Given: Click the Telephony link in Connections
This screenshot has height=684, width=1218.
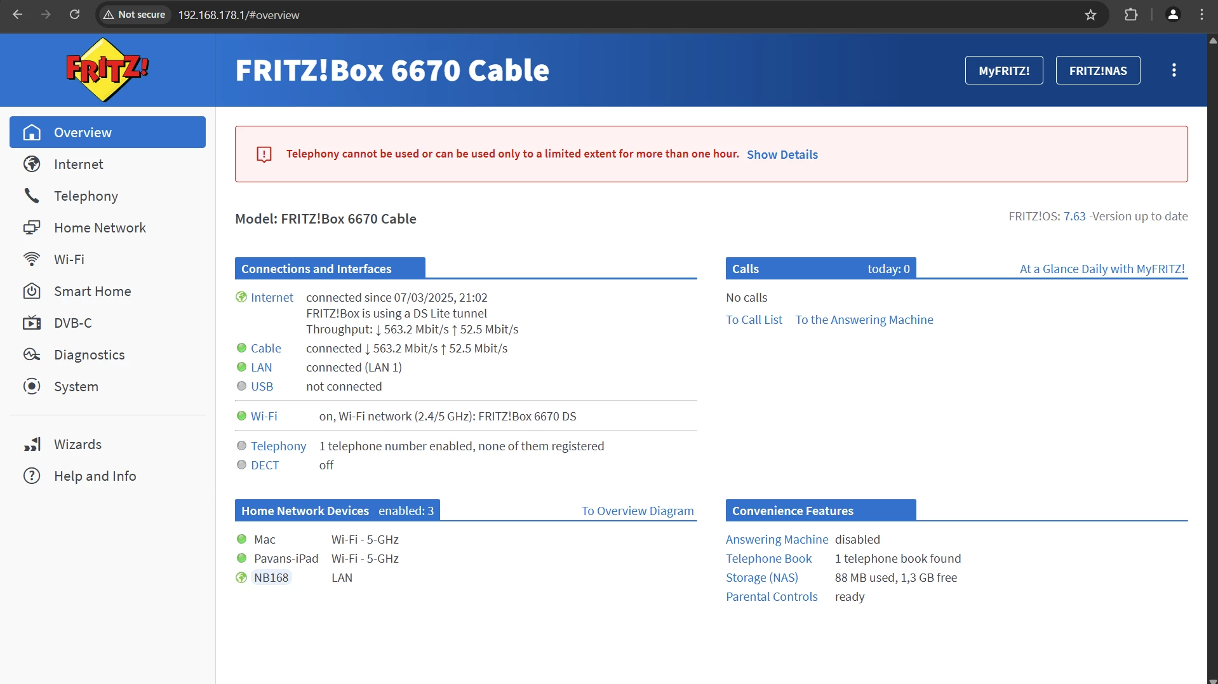Looking at the screenshot, I should click(x=278, y=446).
